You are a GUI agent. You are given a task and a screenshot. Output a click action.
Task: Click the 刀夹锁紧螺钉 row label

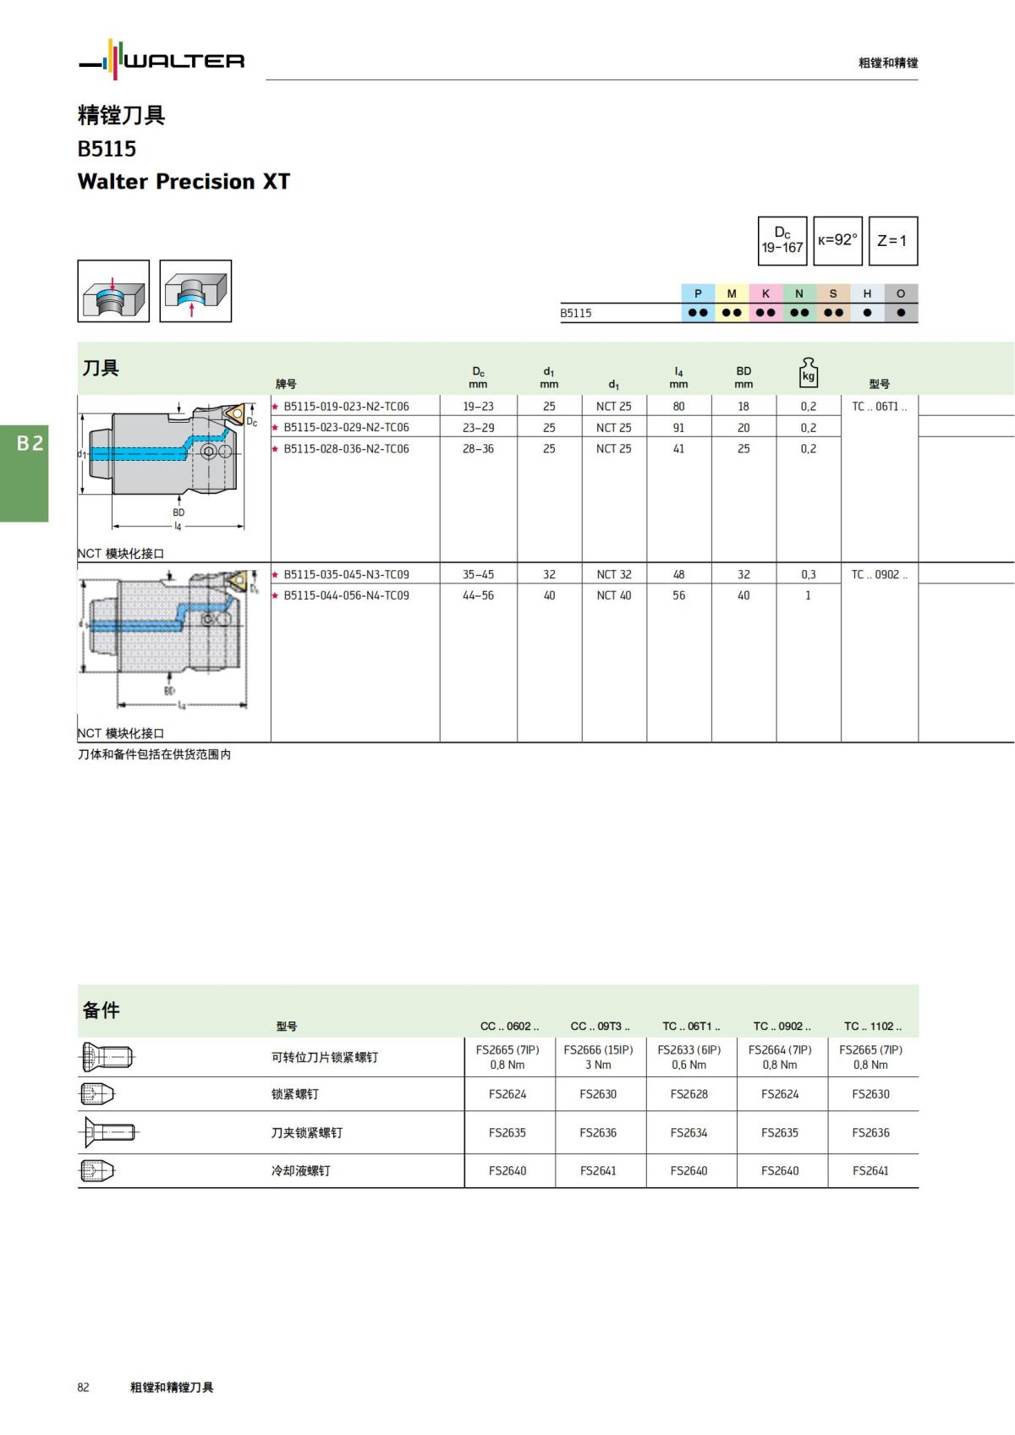coord(307,1133)
